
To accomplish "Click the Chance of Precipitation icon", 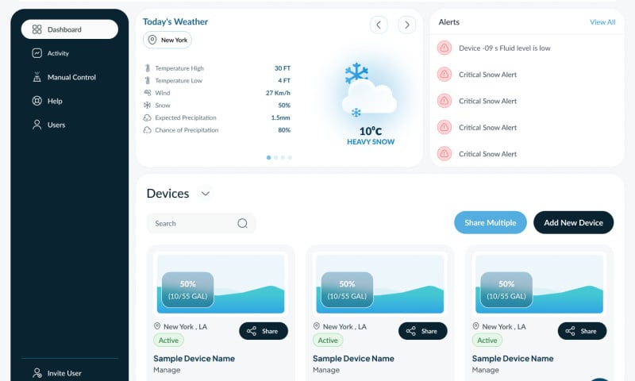I will click(147, 130).
